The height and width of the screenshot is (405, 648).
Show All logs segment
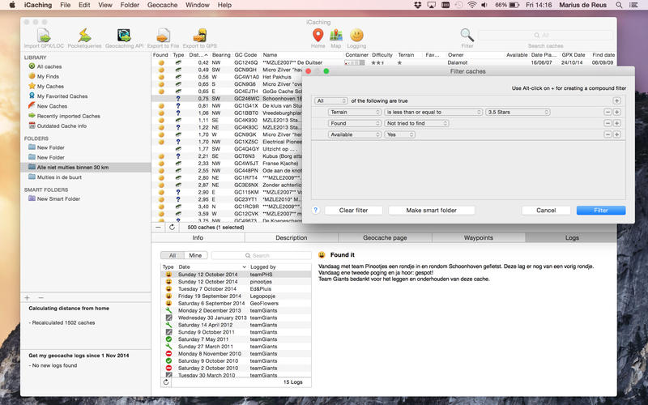click(x=173, y=255)
